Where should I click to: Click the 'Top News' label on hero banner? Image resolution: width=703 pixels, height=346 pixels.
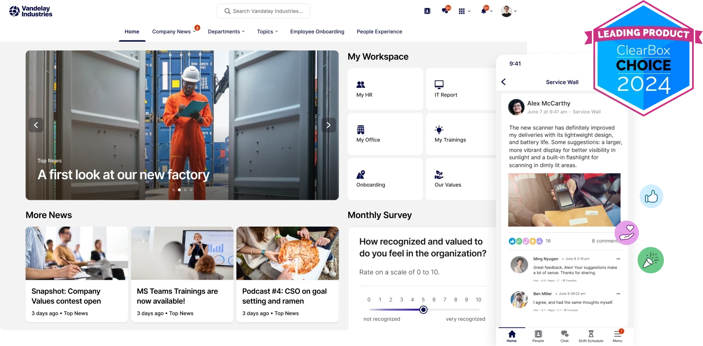[x=50, y=161]
